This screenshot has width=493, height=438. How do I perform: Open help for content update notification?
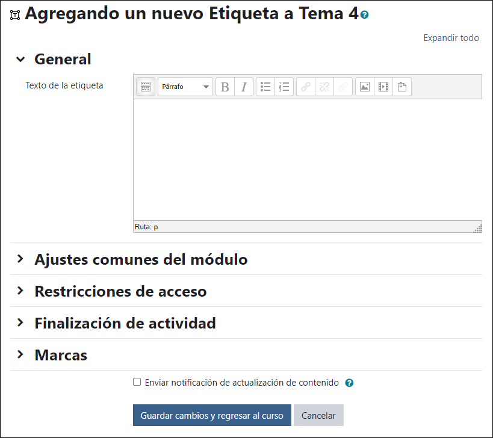pos(349,383)
